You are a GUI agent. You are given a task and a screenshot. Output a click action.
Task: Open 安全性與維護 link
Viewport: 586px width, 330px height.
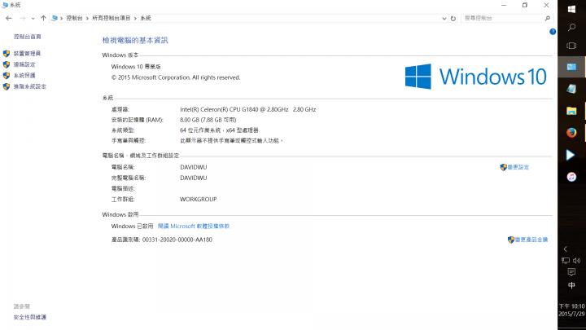[30, 317]
